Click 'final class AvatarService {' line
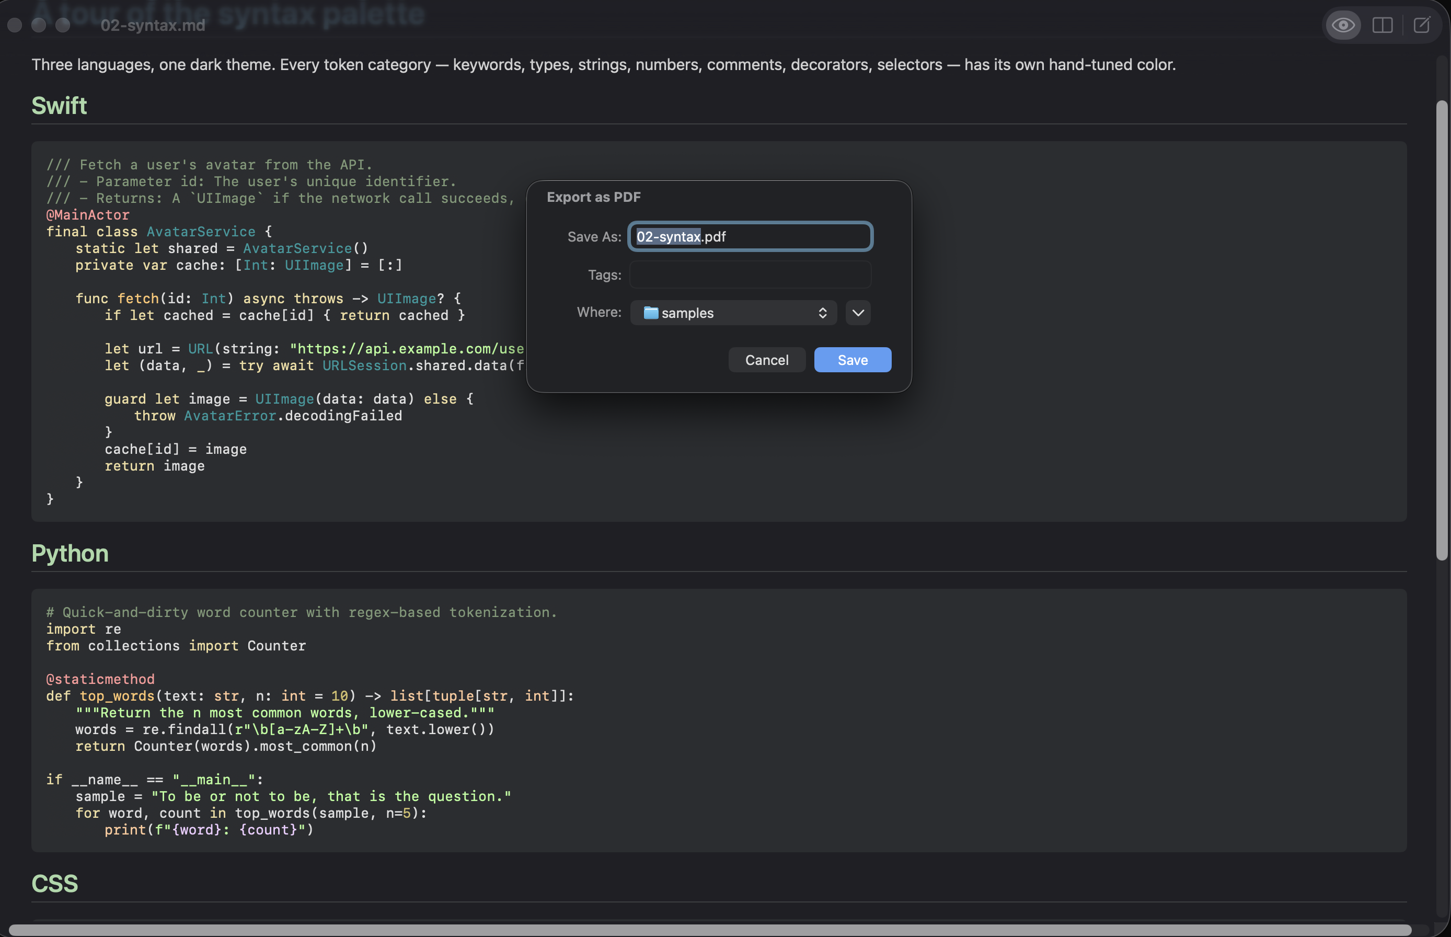This screenshot has width=1451, height=937. 159,232
